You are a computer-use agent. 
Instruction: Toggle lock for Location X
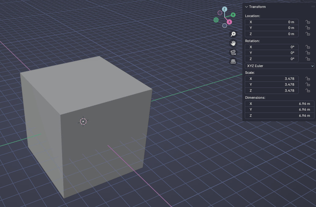point(307,22)
